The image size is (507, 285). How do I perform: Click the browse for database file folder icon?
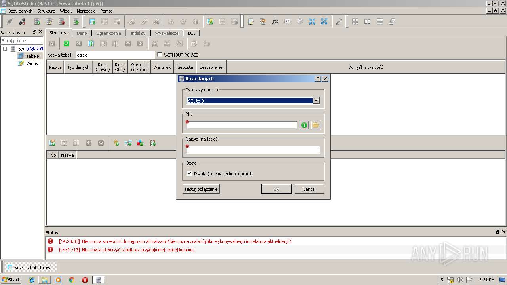(316, 125)
